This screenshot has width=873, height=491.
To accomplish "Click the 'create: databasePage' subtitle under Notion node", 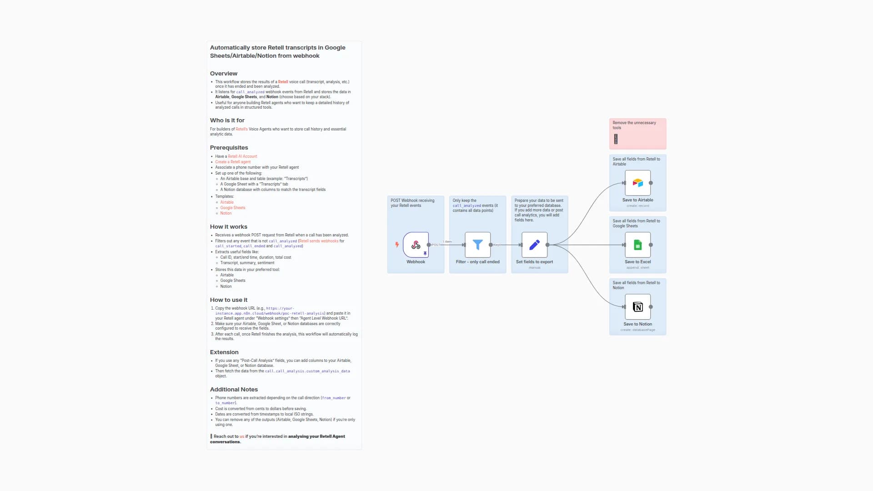I will pyautogui.click(x=637, y=330).
